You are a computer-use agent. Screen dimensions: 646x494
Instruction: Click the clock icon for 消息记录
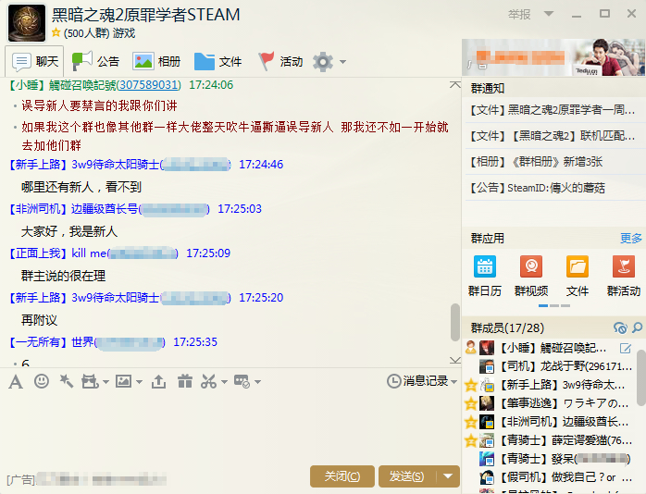tap(394, 381)
